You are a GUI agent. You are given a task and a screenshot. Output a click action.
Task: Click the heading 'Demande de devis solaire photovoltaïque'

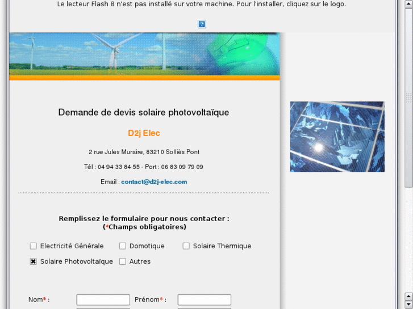(144, 112)
